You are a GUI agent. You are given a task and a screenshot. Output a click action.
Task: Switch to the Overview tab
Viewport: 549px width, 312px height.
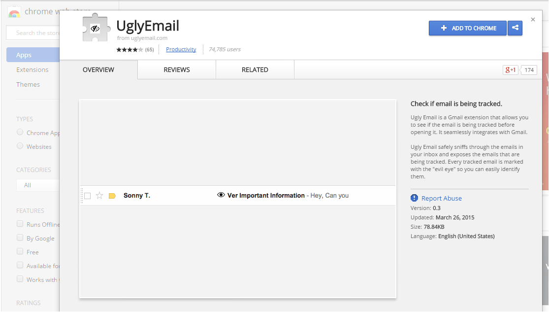pyautogui.click(x=98, y=70)
